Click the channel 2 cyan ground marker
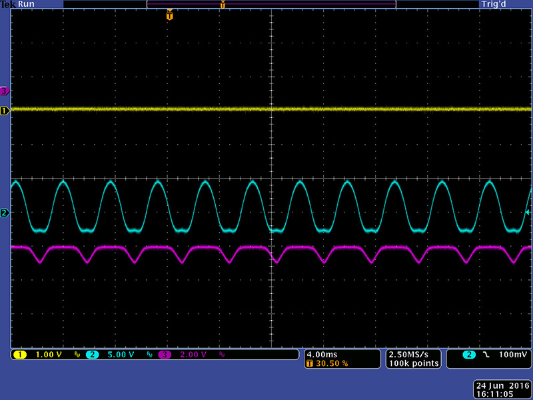The width and height of the screenshot is (533, 400). (5, 213)
